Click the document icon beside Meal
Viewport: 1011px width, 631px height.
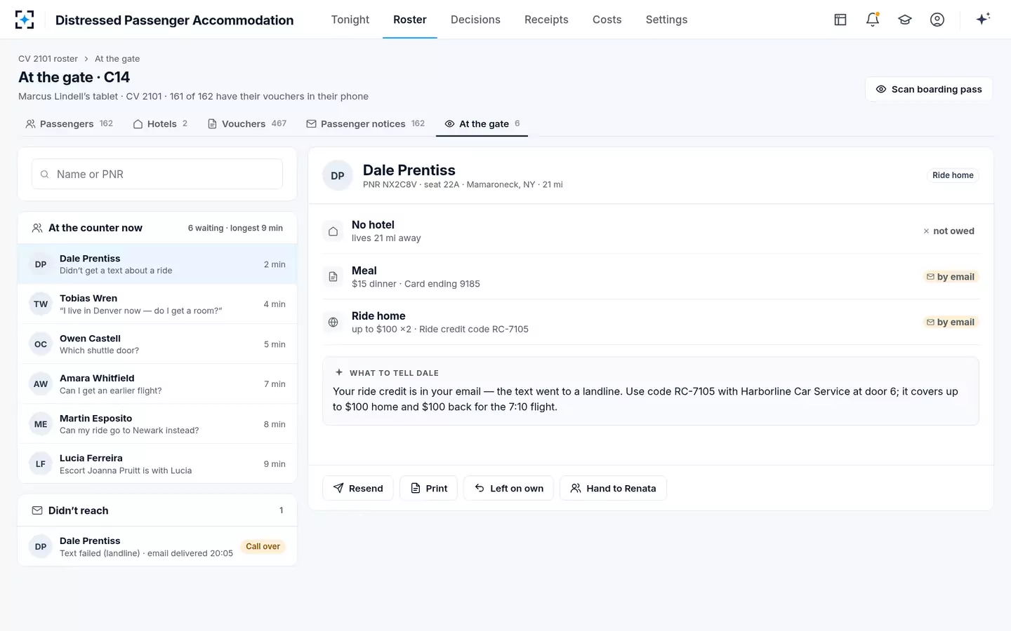pos(333,277)
